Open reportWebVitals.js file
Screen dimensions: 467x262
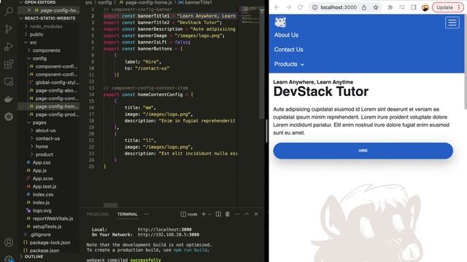click(x=53, y=218)
